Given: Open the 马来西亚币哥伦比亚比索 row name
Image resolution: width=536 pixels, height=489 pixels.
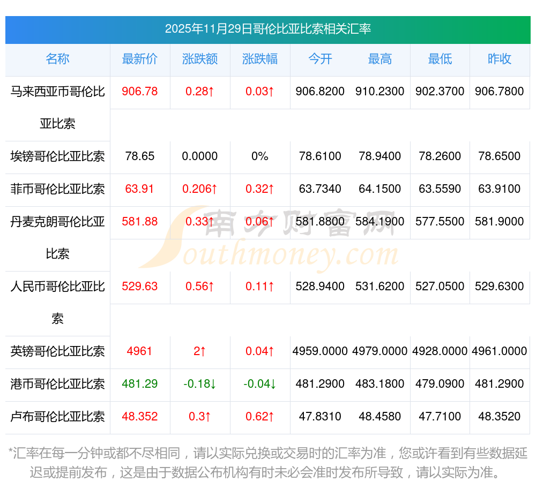Looking at the screenshot, I should pos(57,107).
